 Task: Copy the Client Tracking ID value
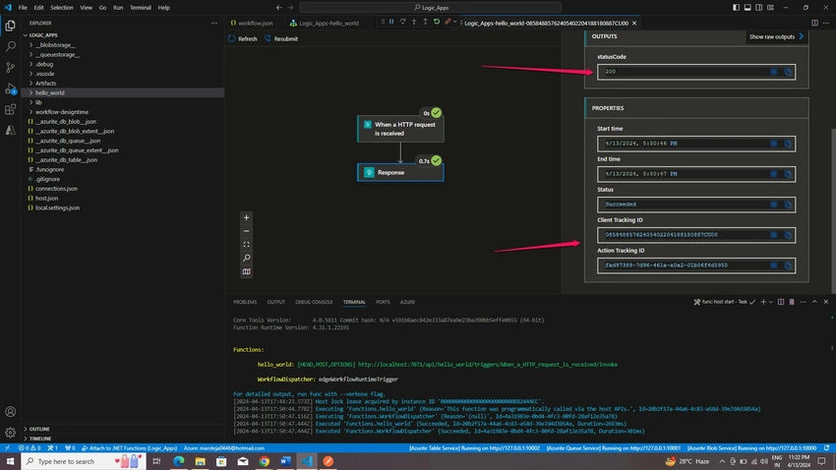[x=788, y=235]
